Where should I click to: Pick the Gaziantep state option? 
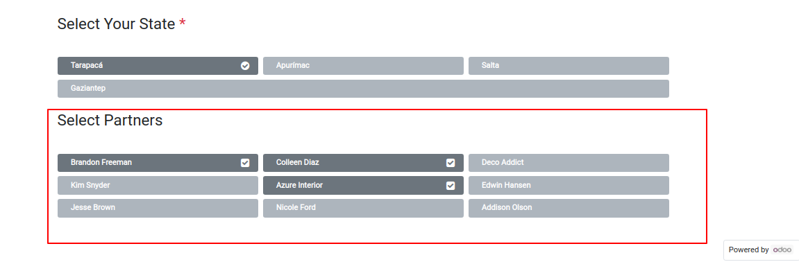coord(363,89)
